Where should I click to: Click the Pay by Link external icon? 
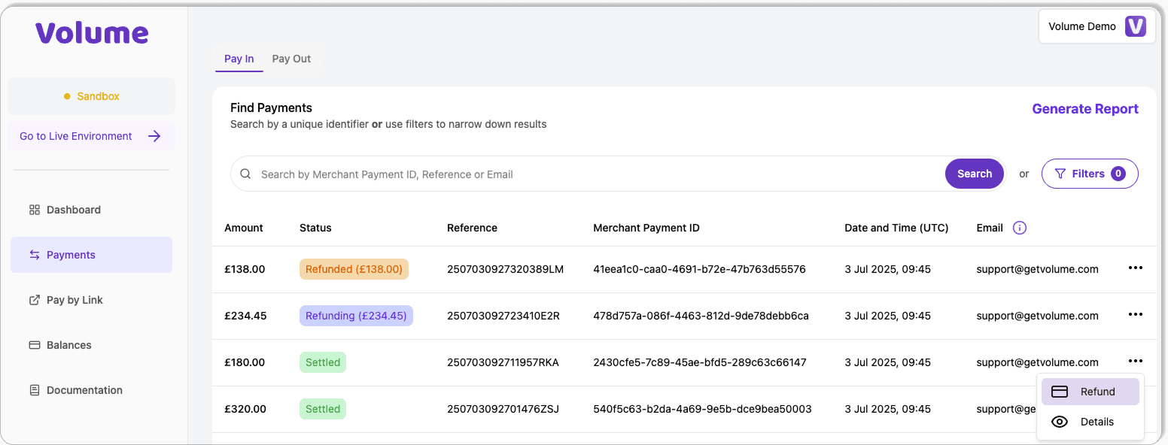(x=34, y=300)
